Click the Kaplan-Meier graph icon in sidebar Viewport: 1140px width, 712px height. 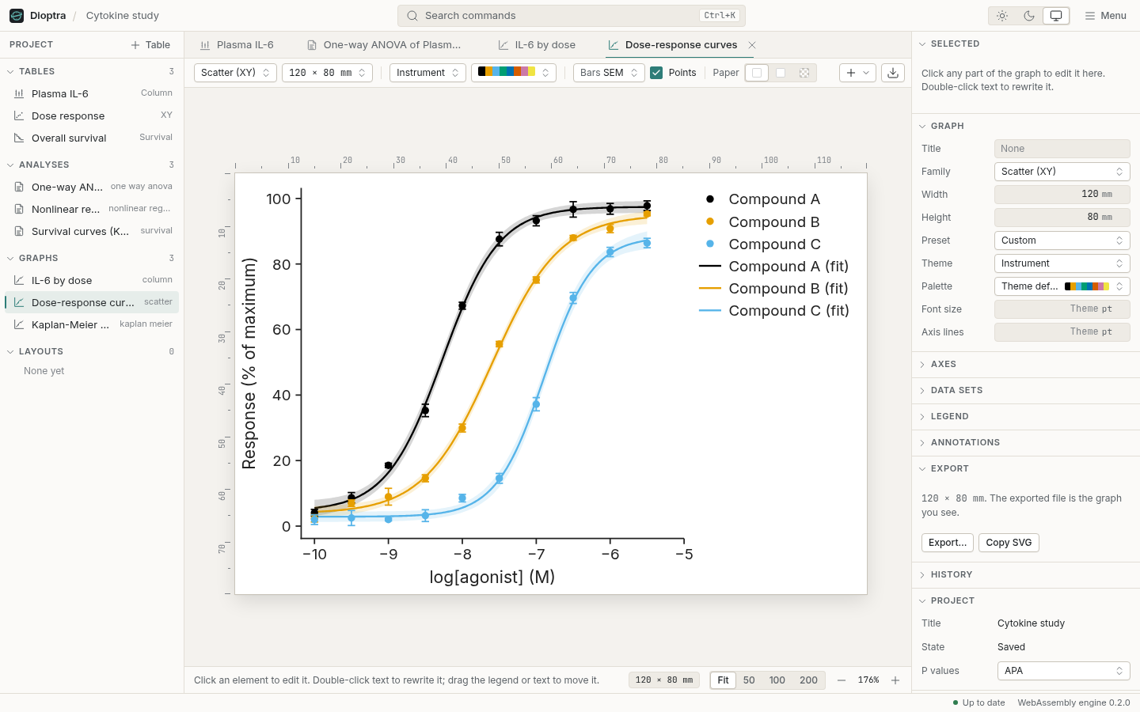pos(19,324)
